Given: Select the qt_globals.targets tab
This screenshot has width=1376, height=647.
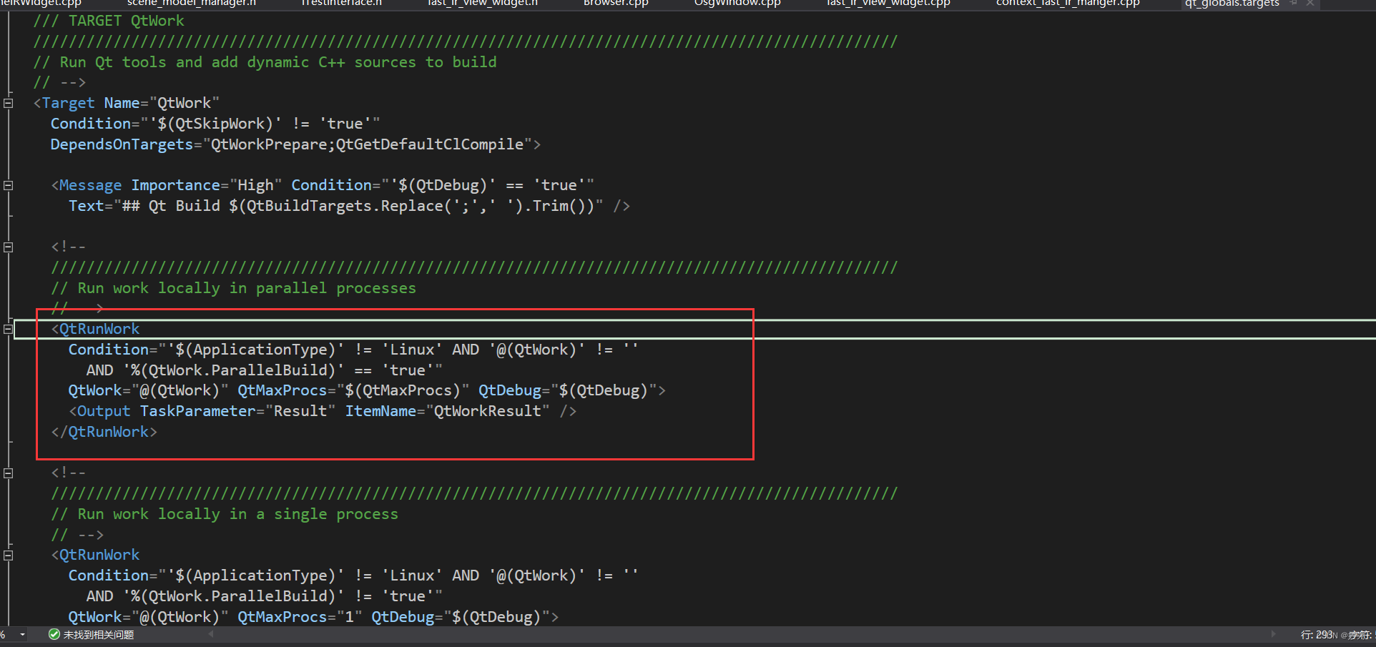Looking at the screenshot, I should point(1232,4).
